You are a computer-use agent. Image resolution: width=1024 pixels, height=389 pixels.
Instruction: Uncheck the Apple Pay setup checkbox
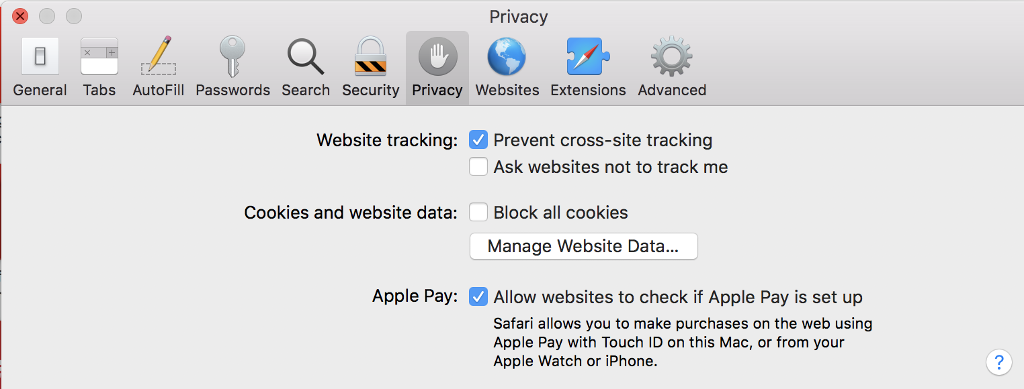point(478,297)
